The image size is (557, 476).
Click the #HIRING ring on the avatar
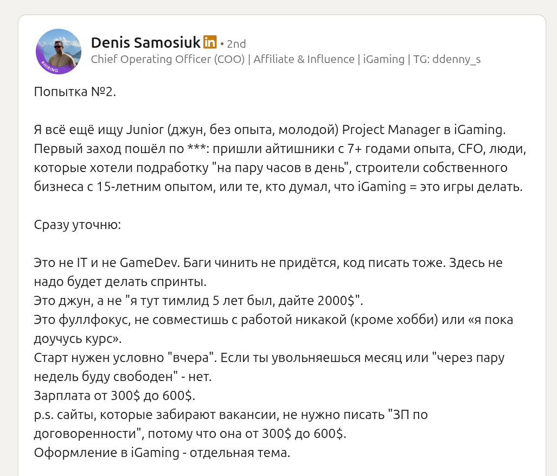coord(49,66)
